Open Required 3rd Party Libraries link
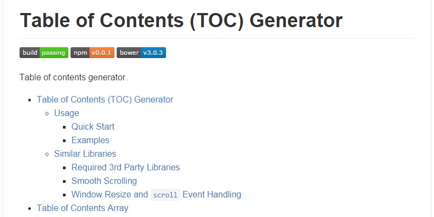Screen dimensions: 434x217 [125, 167]
